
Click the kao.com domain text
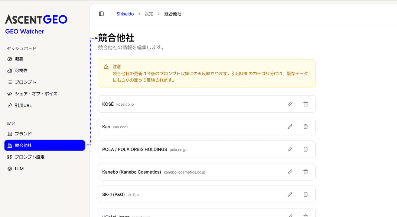(x=120, y=127)
